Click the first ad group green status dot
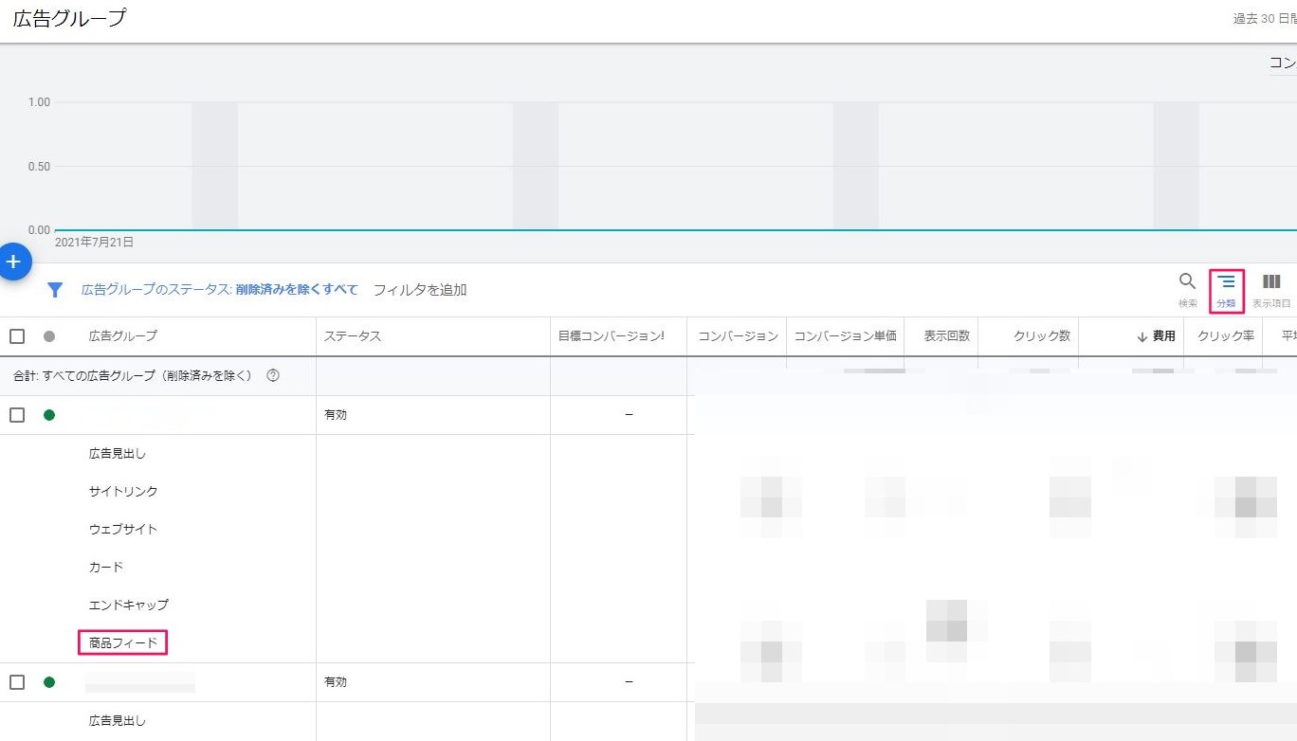This screenshot has height=741, width=1297. point(49,415)
